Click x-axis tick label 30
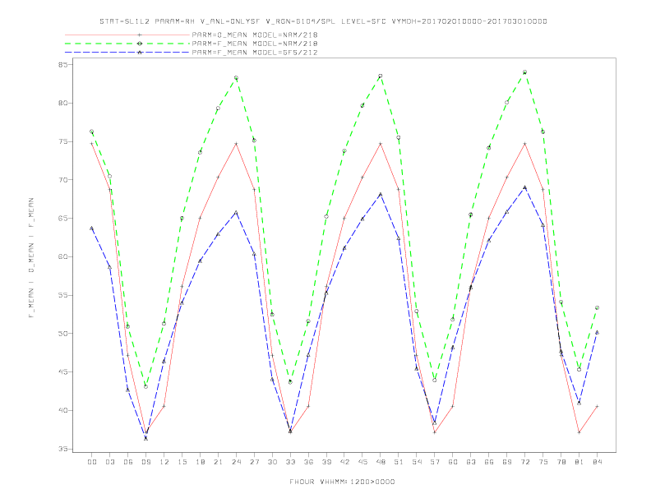The width and height of the screenshot is (651, 503). tap(272, 462)
